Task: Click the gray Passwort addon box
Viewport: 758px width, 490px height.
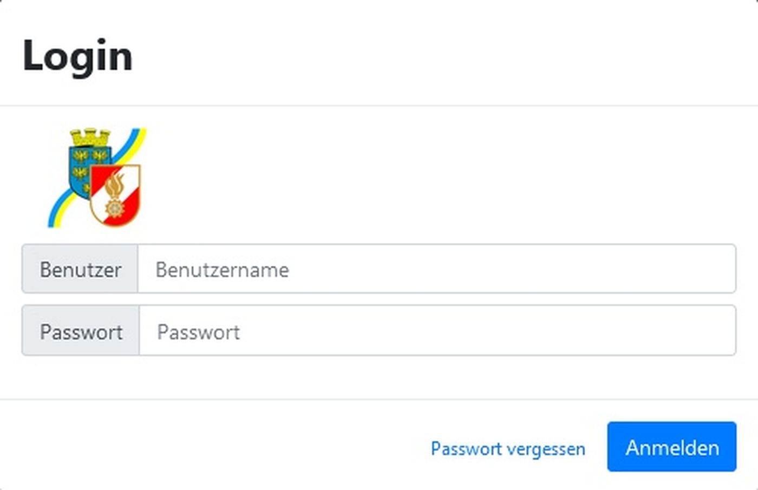Action: [81, 331]
